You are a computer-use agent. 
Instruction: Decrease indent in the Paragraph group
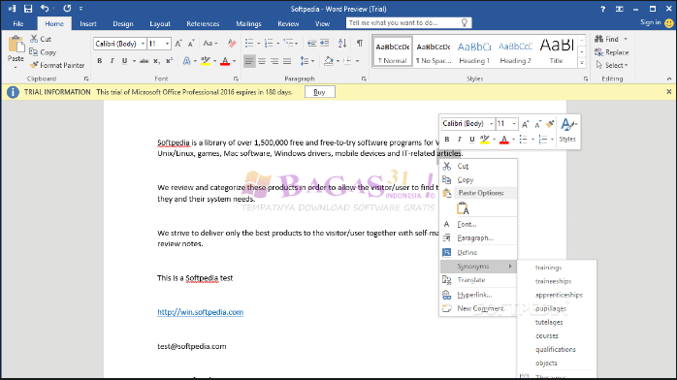point(311,43)
